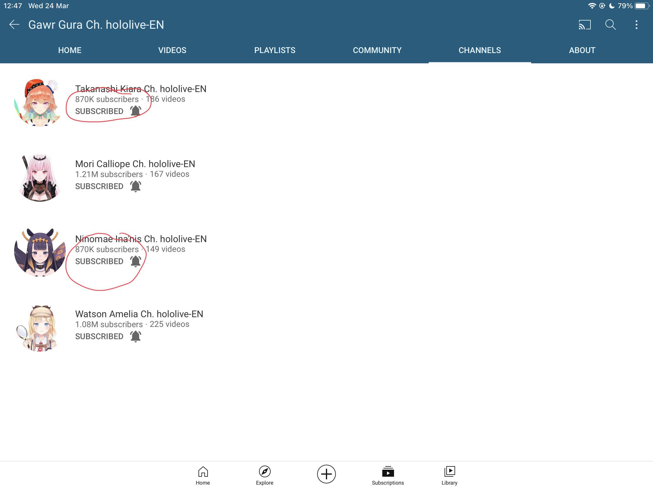Open the ABOUT tab
Screen dimensions: 653x489
pyautogui.click(x=582, y=50)
